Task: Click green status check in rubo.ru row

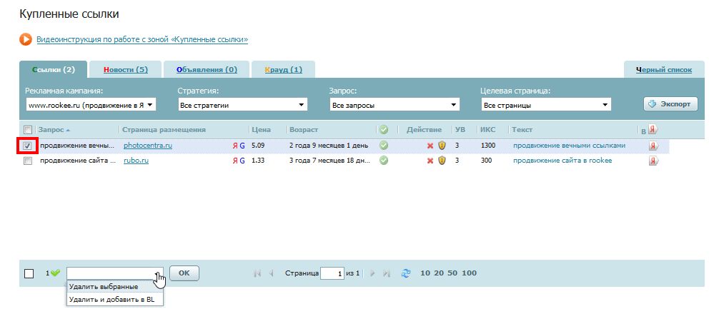Action: (384, 161)
